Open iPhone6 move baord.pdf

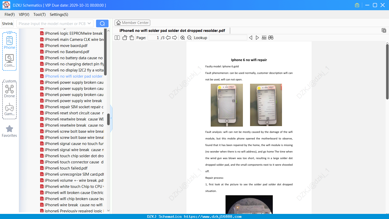[64, 46]
